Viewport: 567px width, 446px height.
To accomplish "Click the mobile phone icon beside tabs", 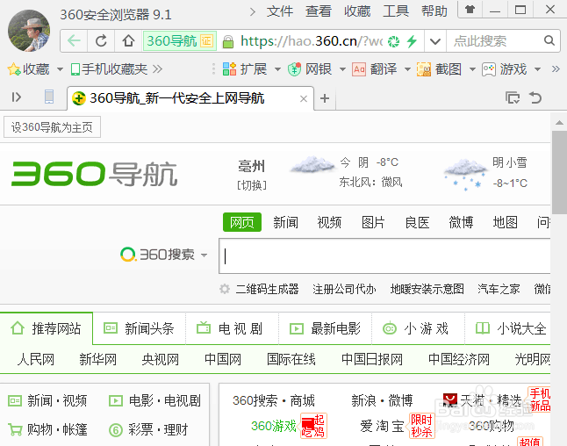I will point(49,97).
